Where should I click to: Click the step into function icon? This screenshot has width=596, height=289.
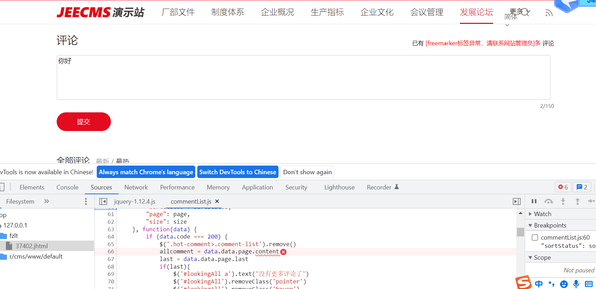[563, 201]
